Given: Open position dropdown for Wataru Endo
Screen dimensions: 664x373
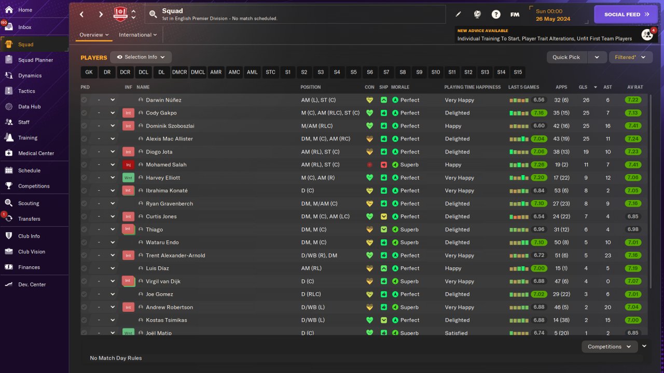Looking at the screenshot, I should point(113,242).
